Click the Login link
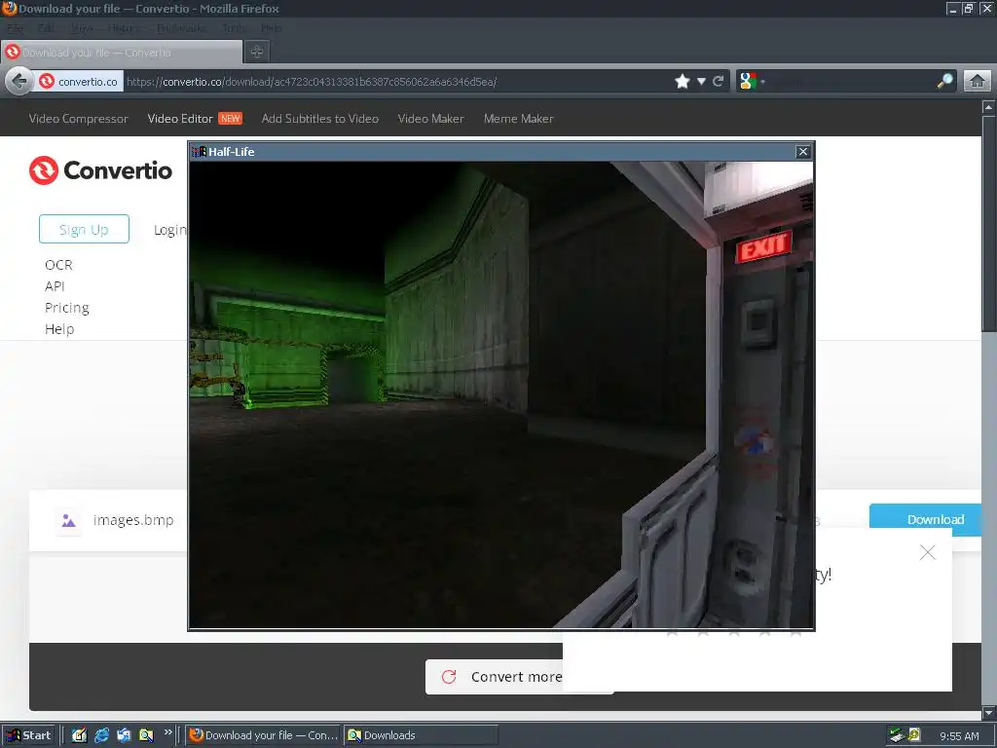Screen dimensions: 997x748 [169, 230]
